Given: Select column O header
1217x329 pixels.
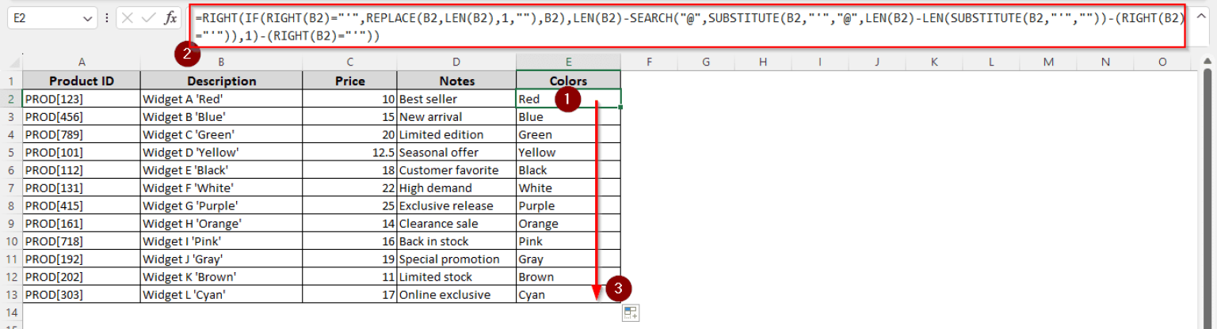Looking at the screenshot, I should pyautogui.click(x=1162, y=62).
